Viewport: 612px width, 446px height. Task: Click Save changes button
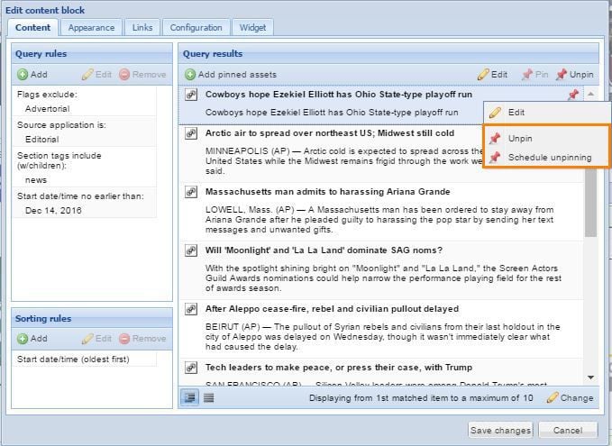(500, 430)
